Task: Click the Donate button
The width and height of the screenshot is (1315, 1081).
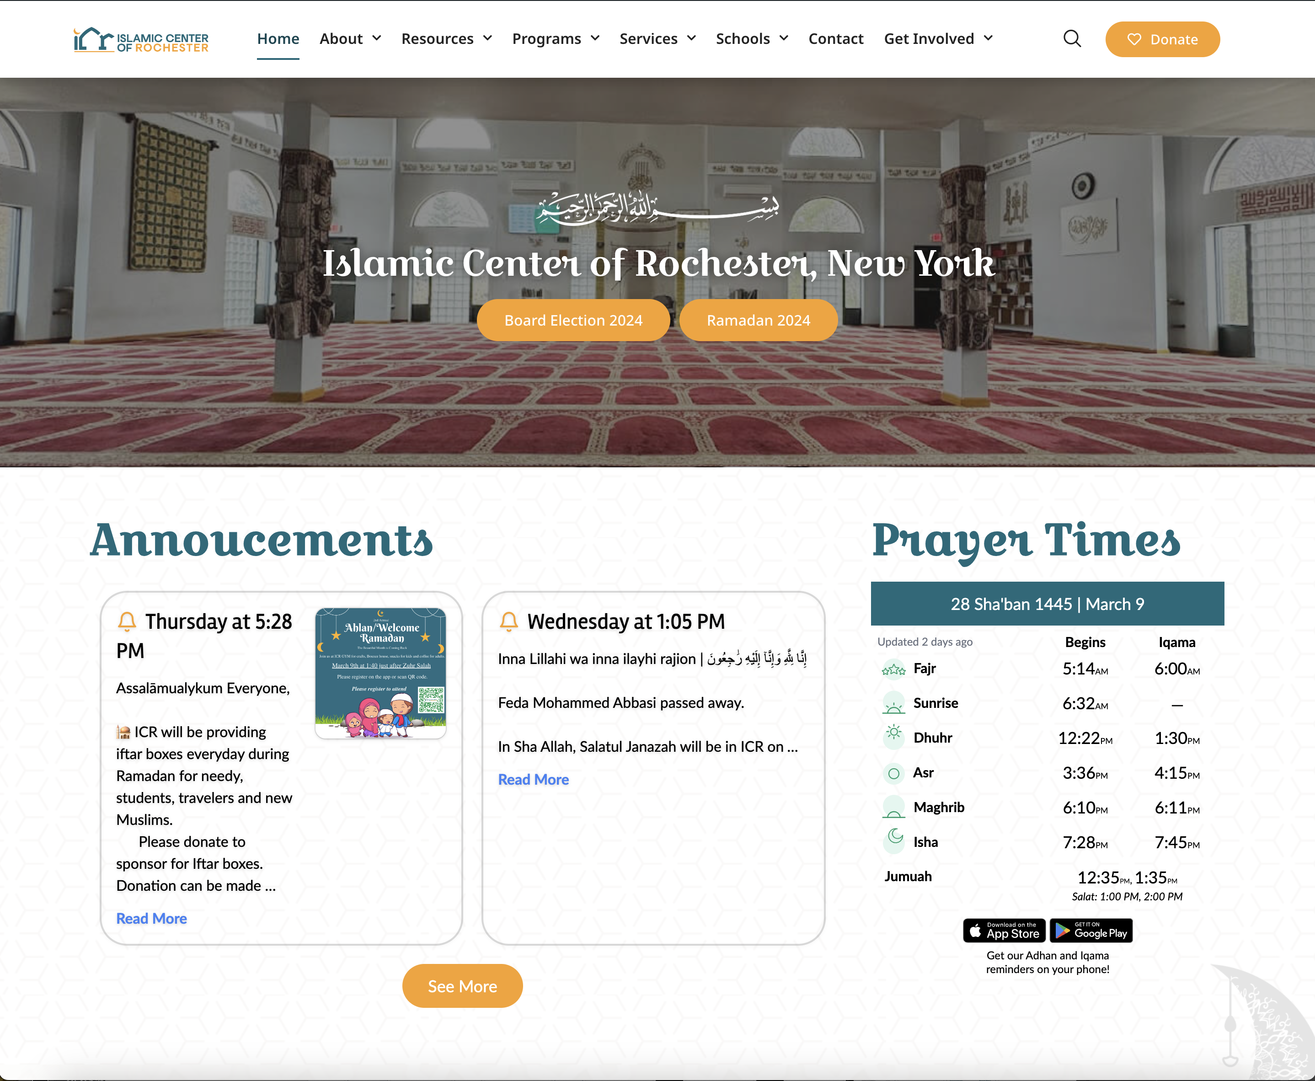Action: click(1162, 39)
